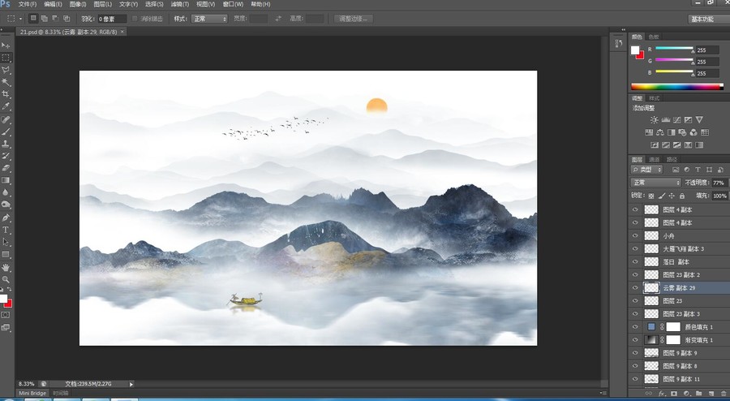Select the History Brush tool
This screenshot has height=401, width=730.
(x=6, y=156)
